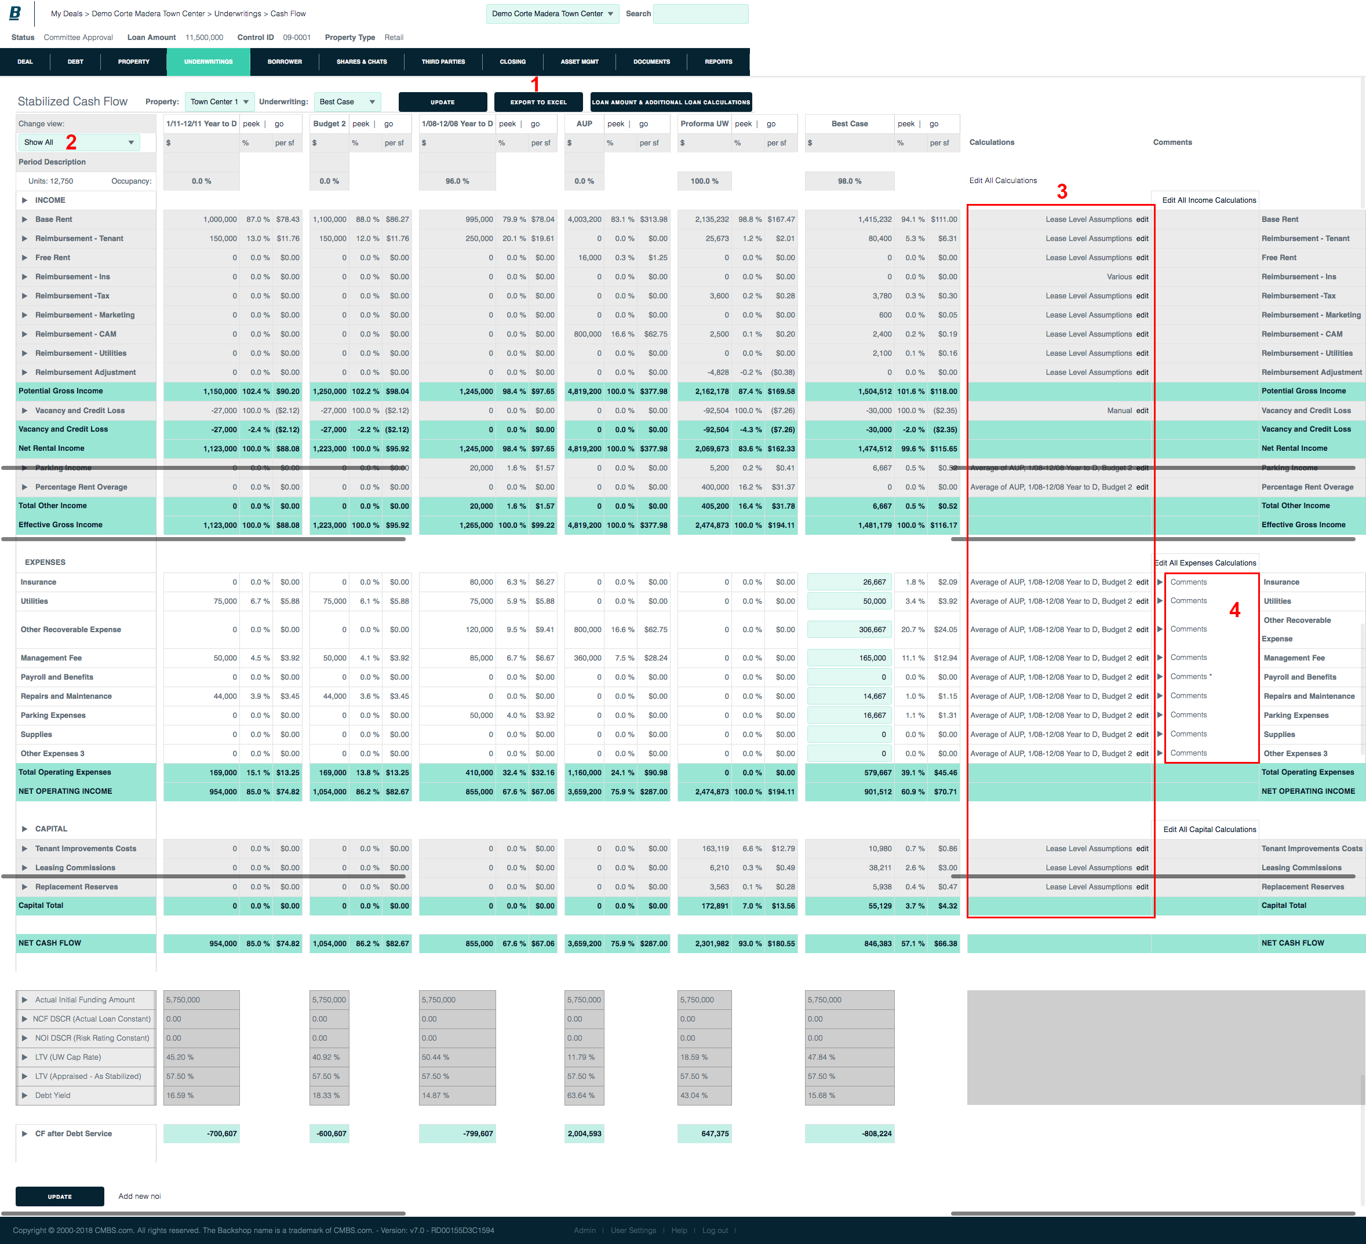Viewport: 1366px width, 1244px height.
Task: Open the ASSET MGMT tab
Action: 580,61
